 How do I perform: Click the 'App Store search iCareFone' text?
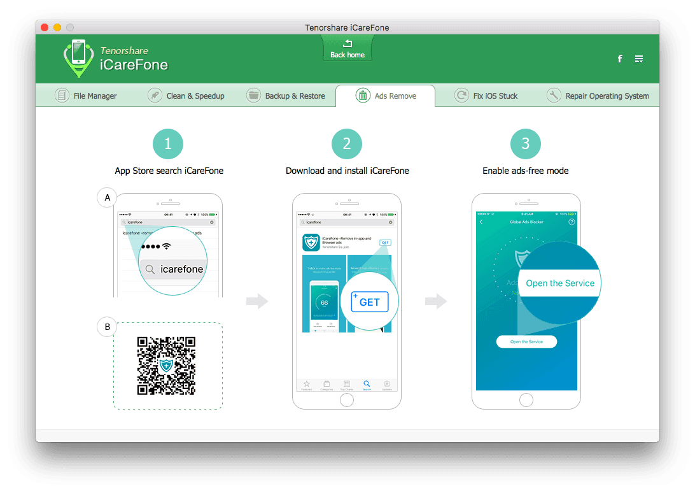coord(169,171)
